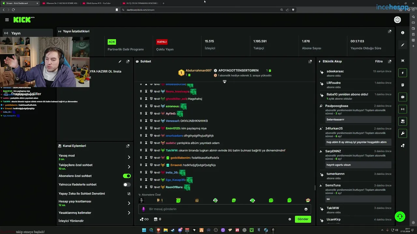Open the info icon in right sidebar
Viewport: 417px width, 234px height.
[403, 33]
